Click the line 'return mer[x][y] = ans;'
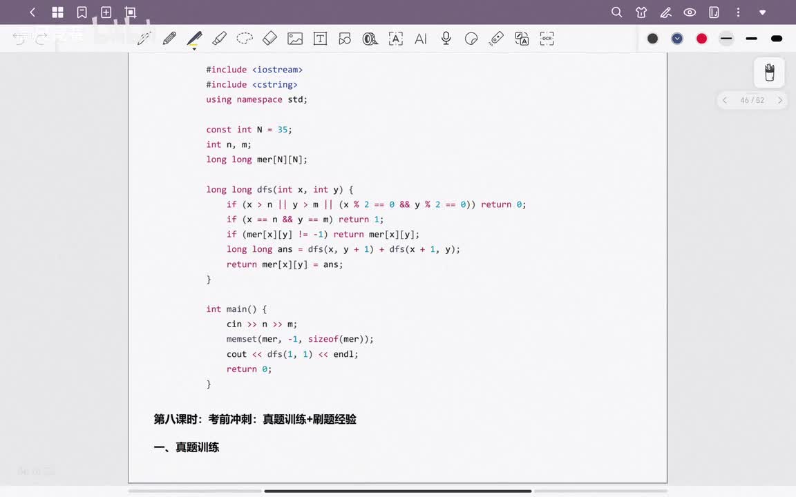The height and width of the screenshot is (497, 796). point(284,265)
